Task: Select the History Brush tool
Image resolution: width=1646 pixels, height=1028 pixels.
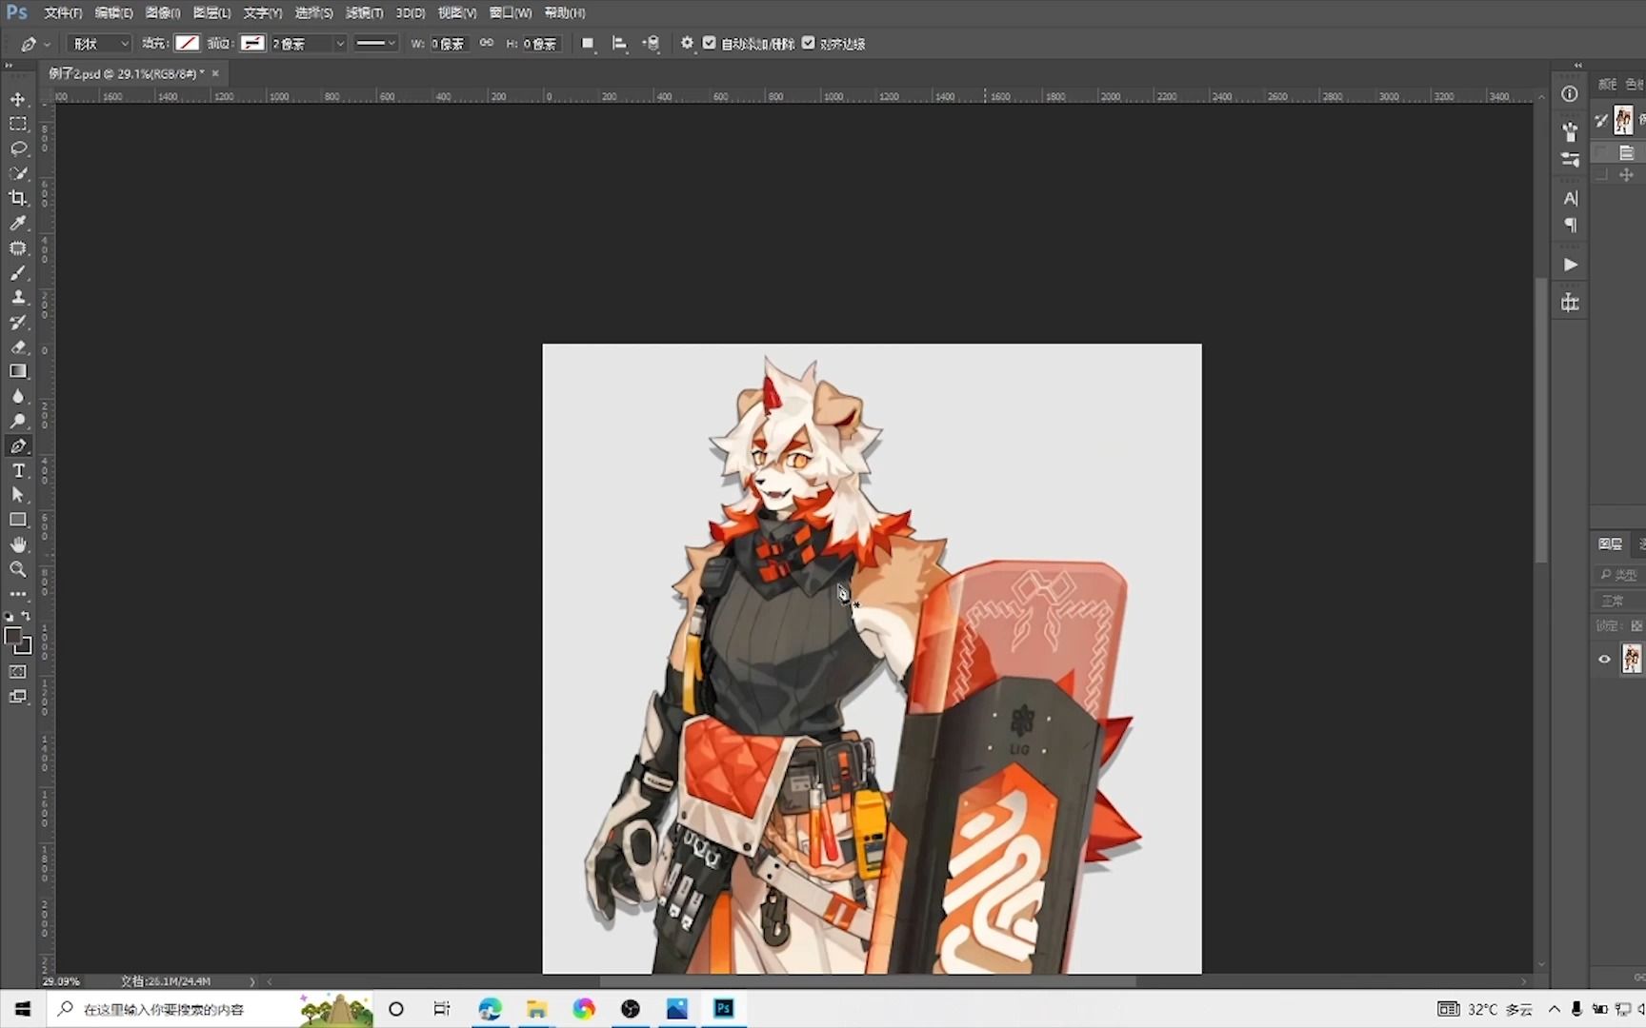Action: tap(18, 322)
